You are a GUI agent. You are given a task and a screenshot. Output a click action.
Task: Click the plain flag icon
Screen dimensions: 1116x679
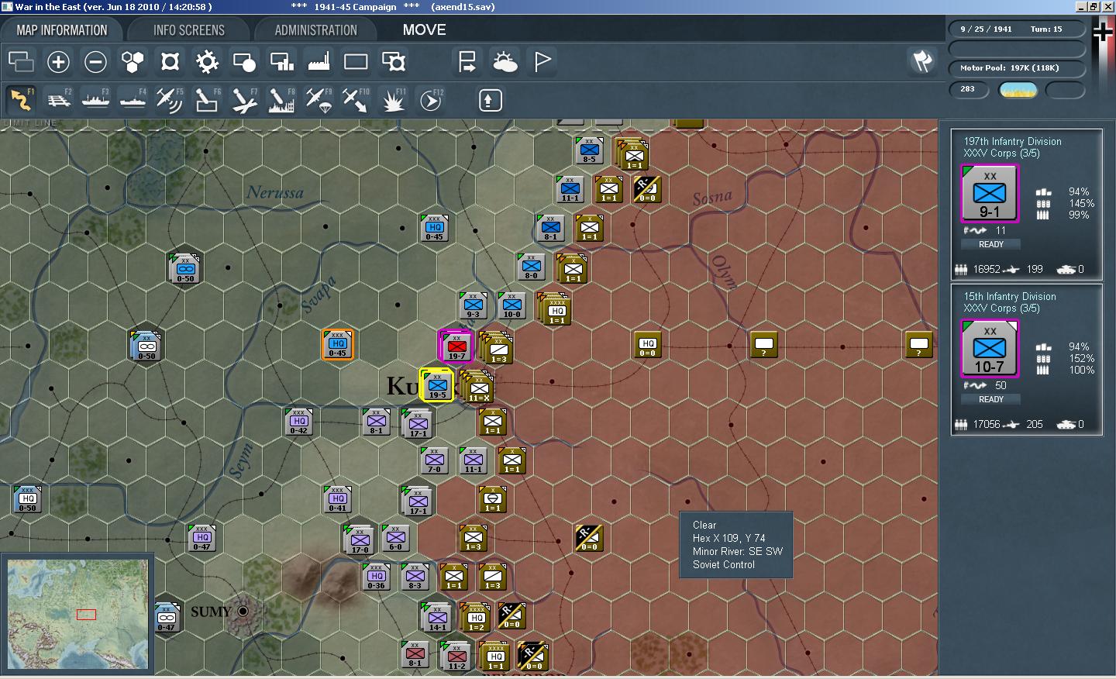click(542, 61)
